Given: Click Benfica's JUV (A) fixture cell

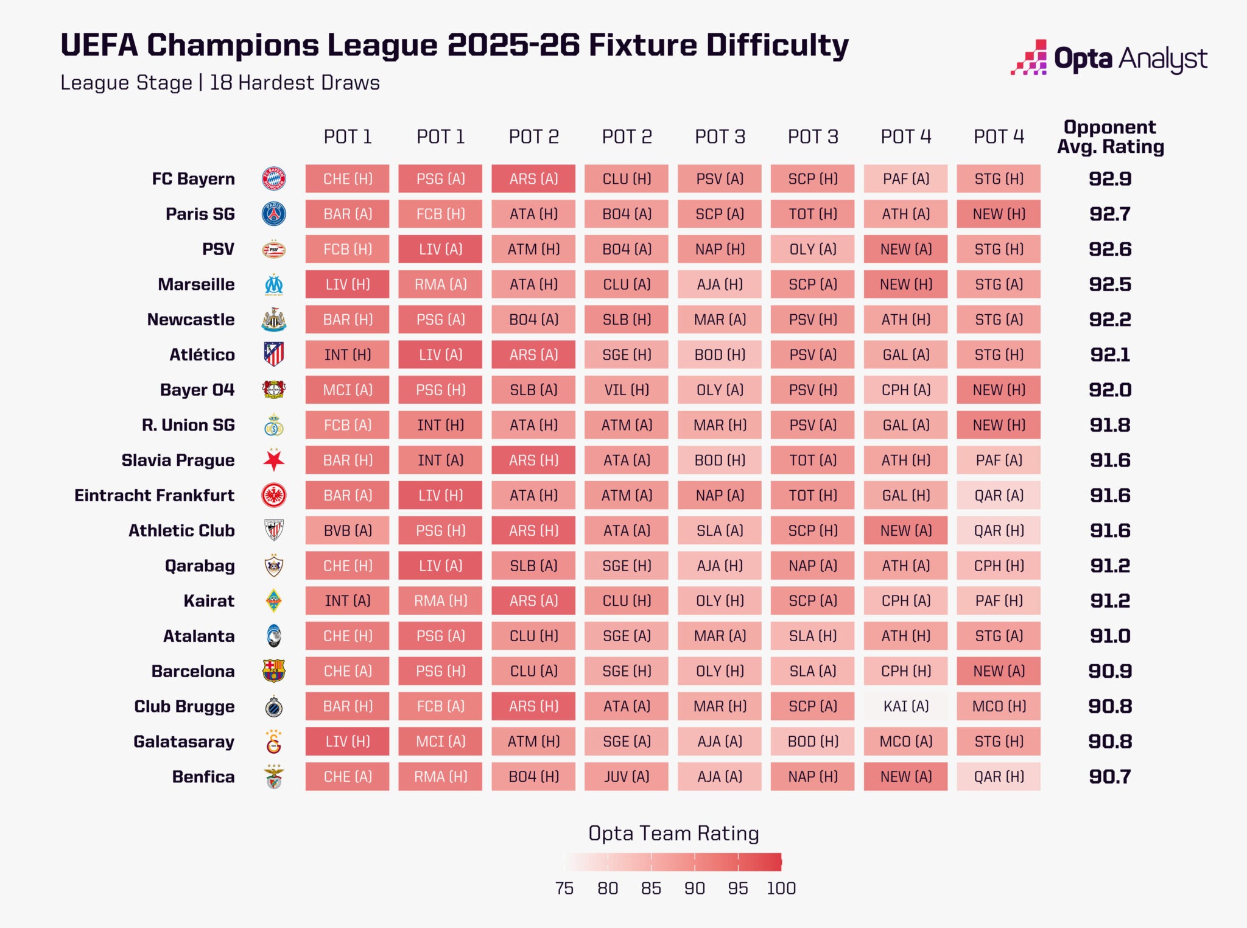Looking at the screenshot, I should pos(626,777).
